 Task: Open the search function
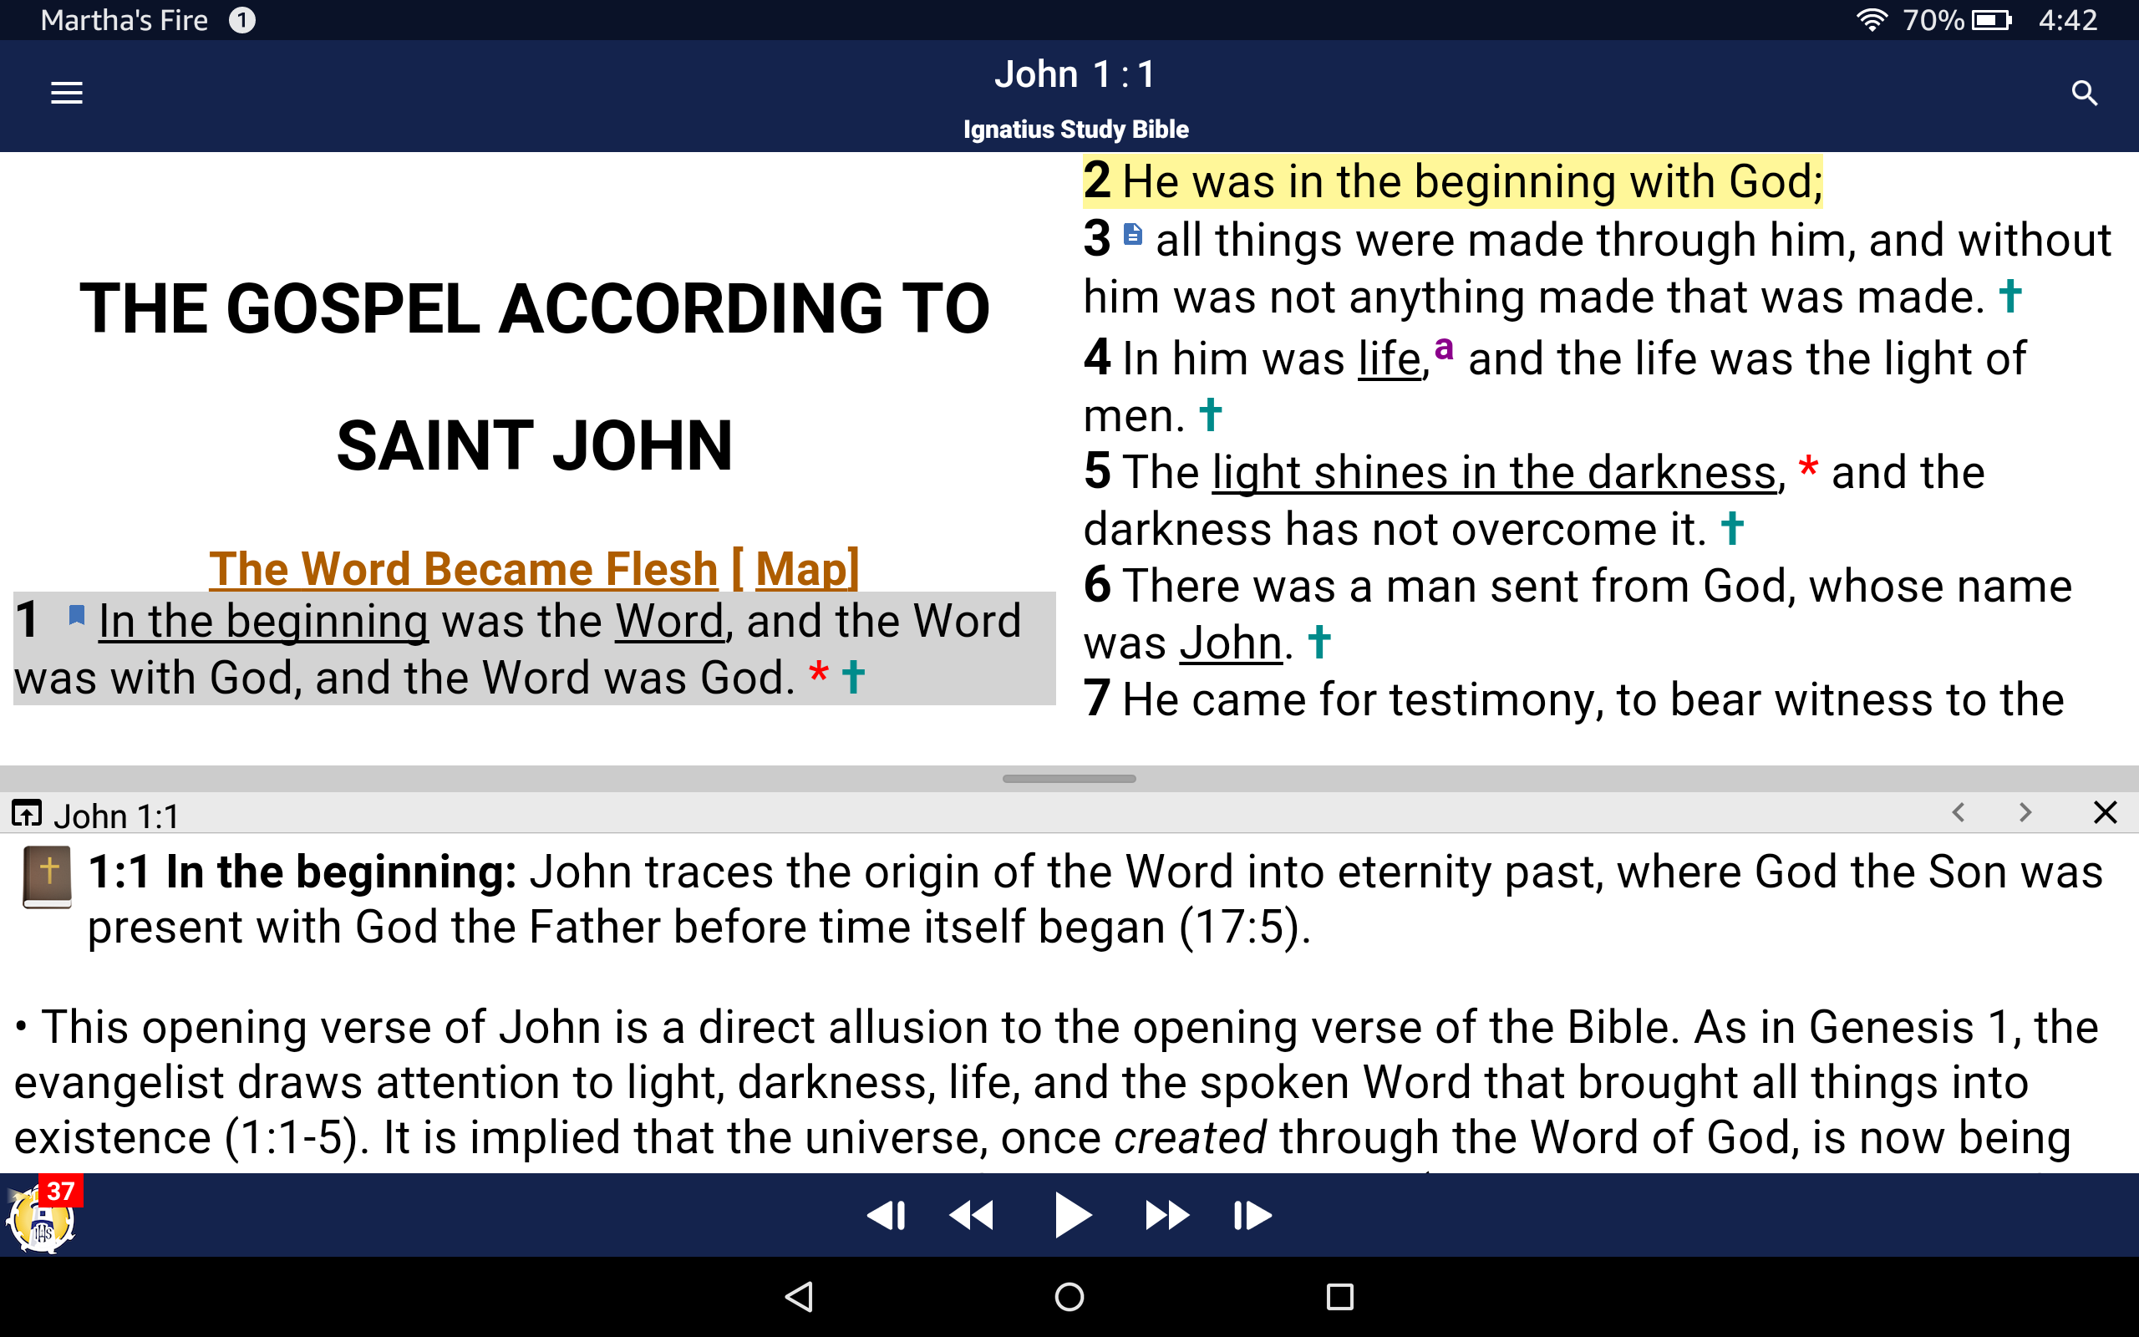(x=2084, y=93)
